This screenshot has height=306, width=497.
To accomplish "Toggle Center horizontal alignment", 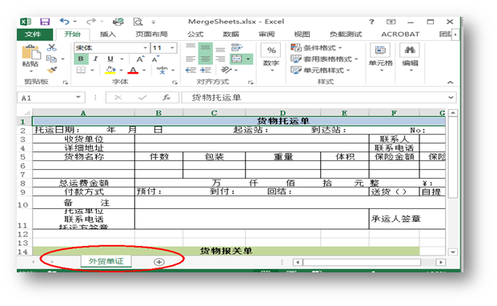I will [206, 59].
